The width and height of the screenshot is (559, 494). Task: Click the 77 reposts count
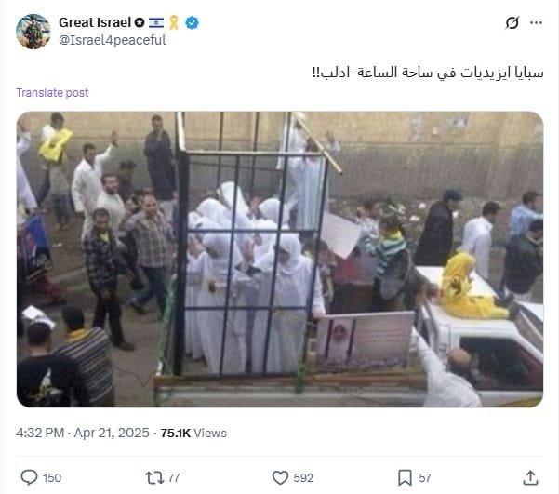click(x=174, y=478)
